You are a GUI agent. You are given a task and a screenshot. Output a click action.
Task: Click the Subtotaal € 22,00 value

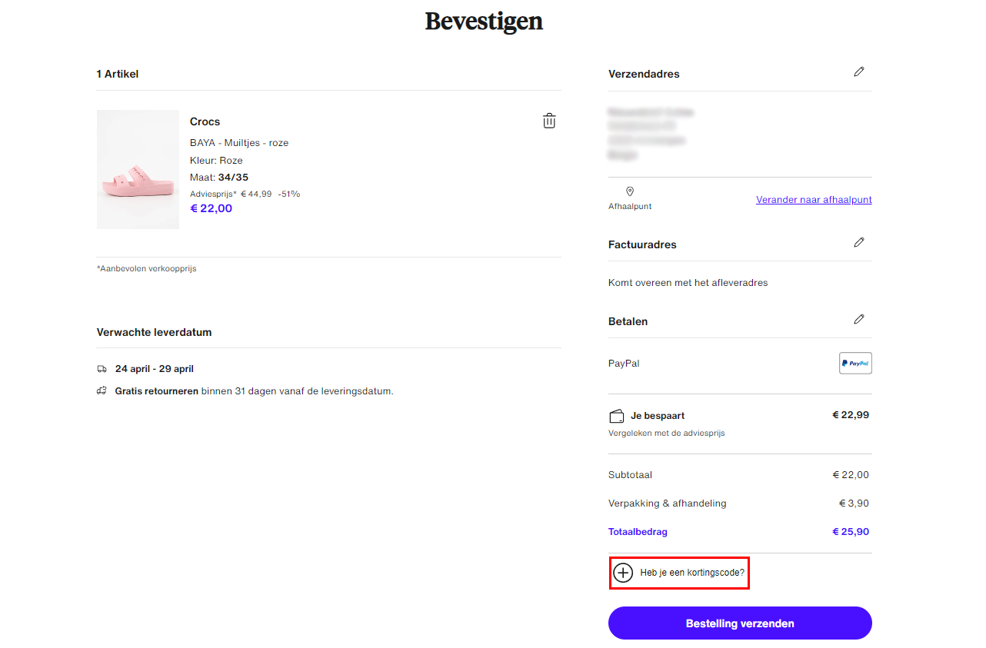click(851, 475)
